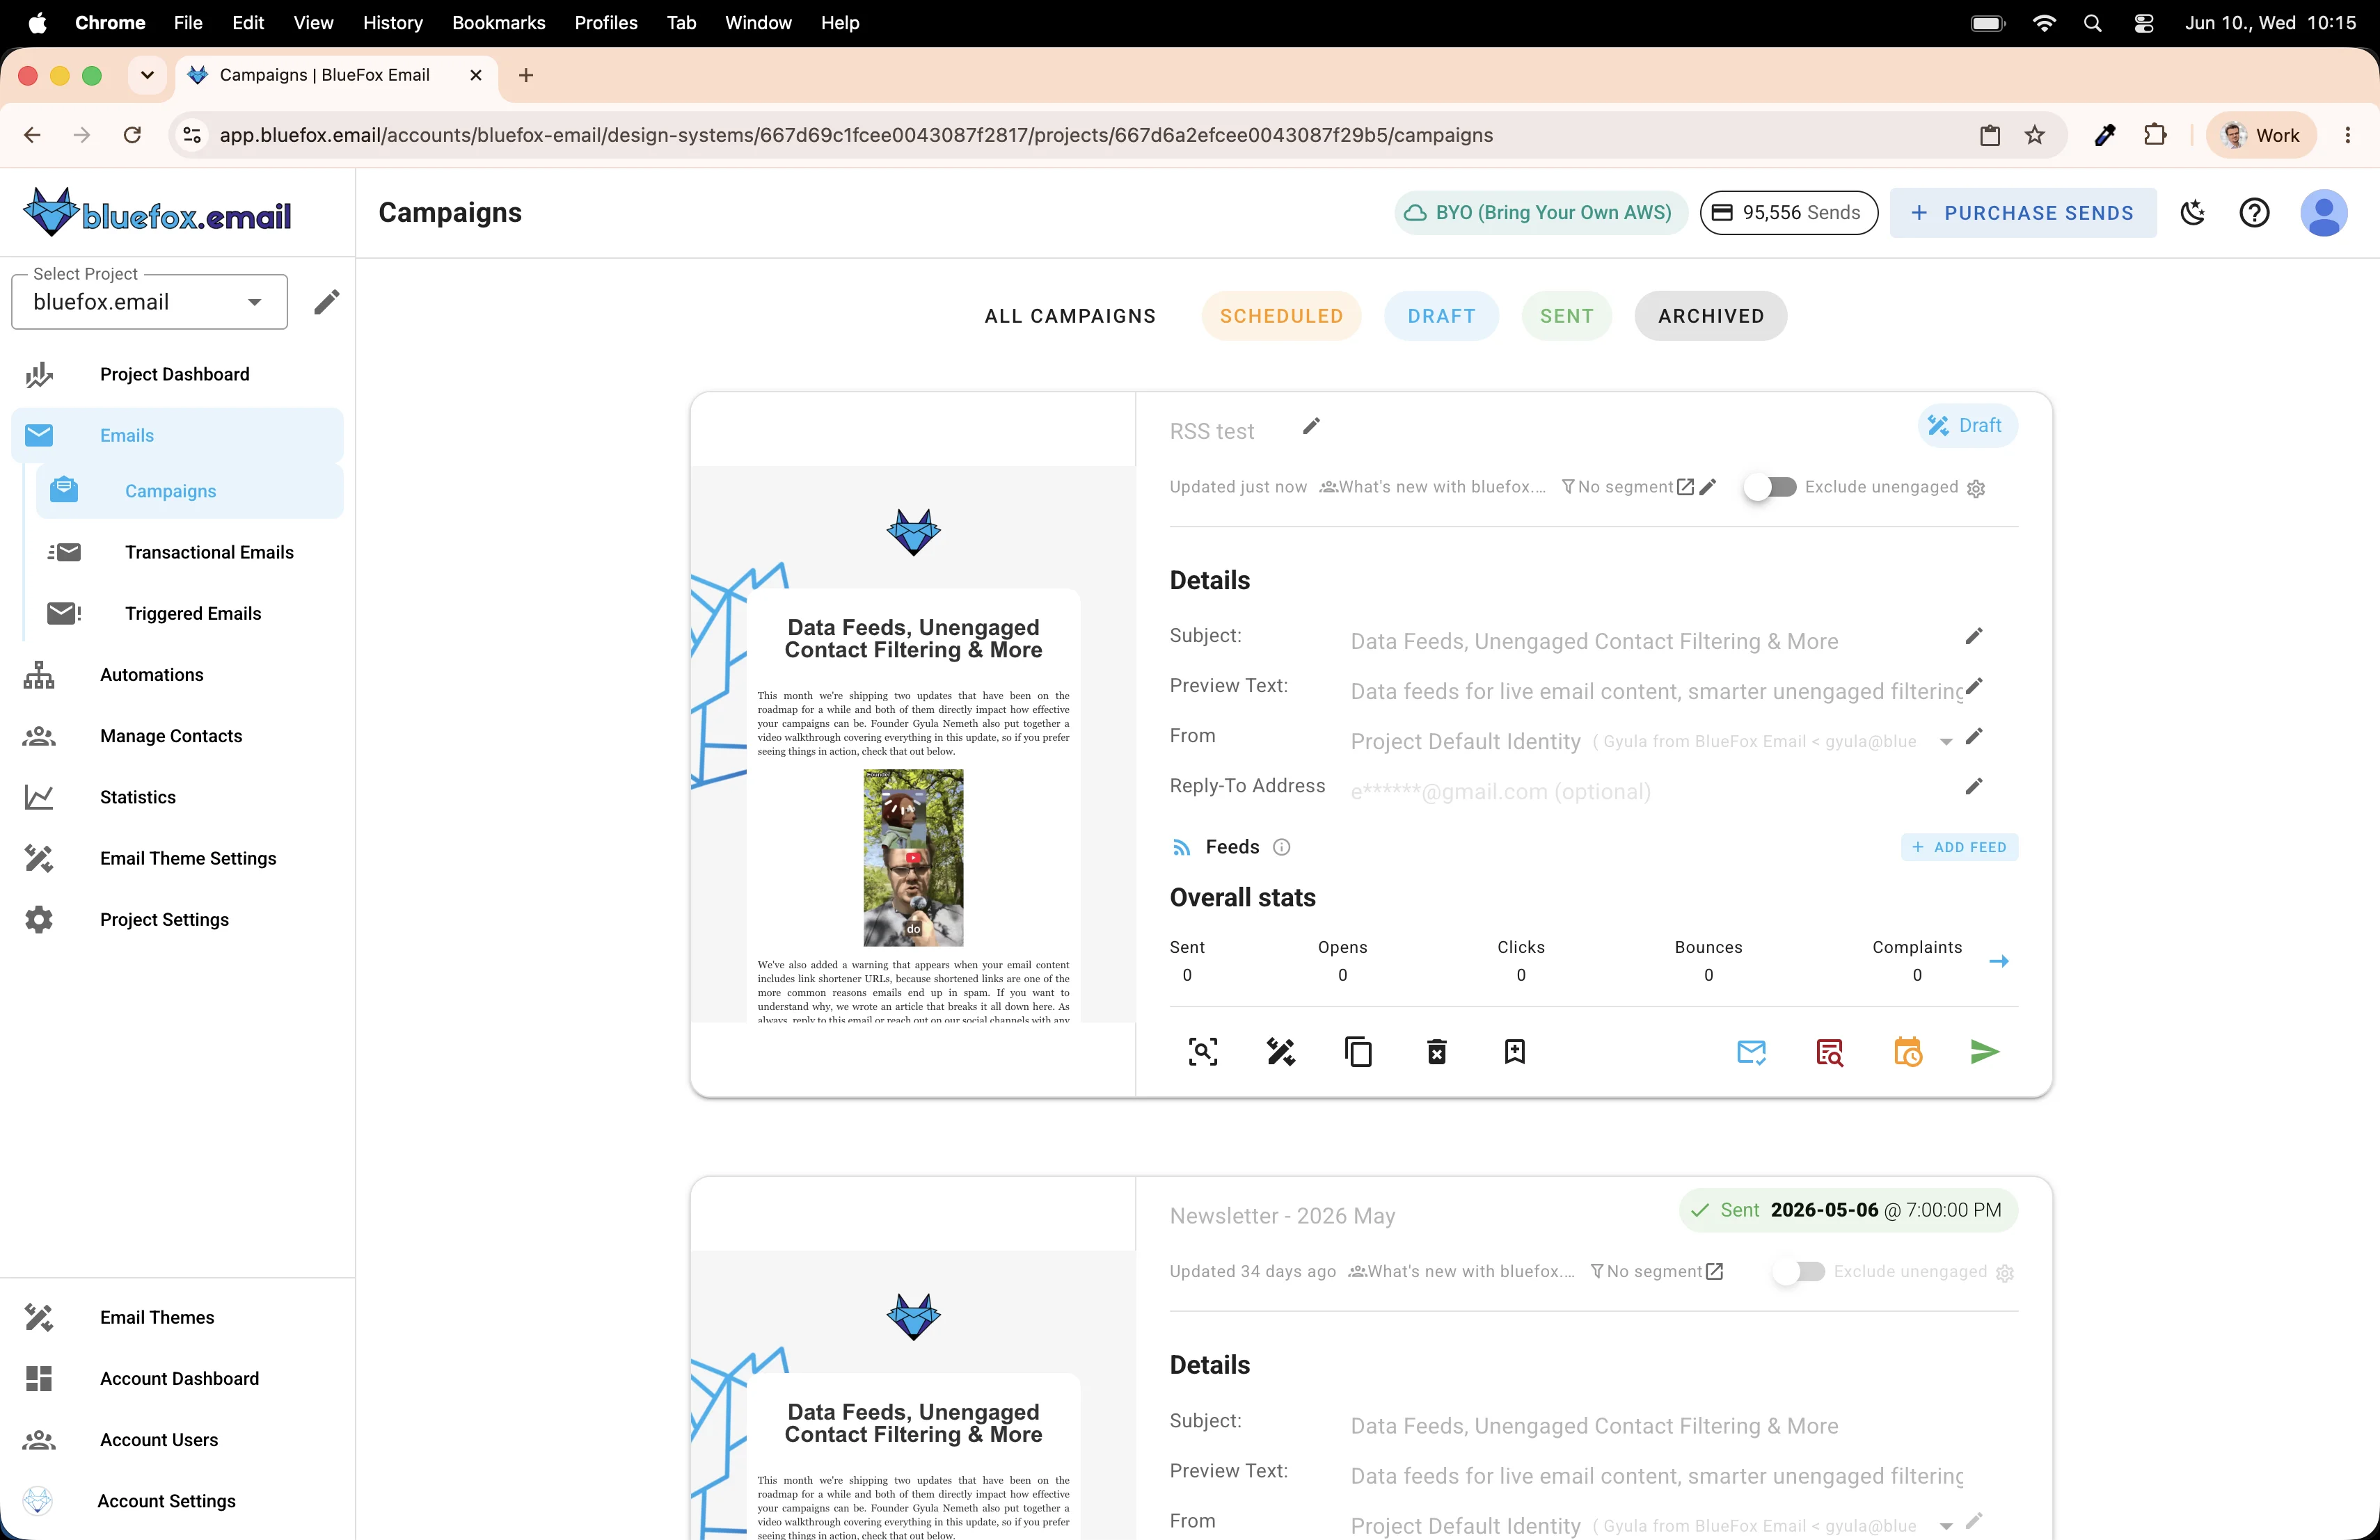Go to Automations
Screen dimensions: 2380x1540
tap(176, 675)
